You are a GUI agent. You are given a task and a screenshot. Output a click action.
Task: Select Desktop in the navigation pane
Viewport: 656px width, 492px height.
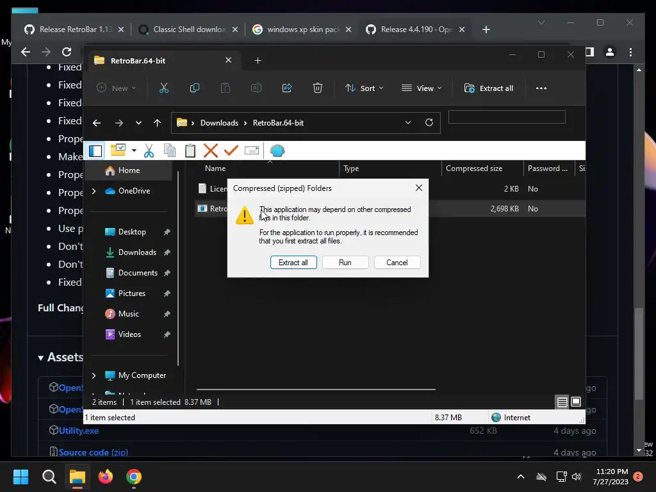pyautogui.click(x=132, y=232)
